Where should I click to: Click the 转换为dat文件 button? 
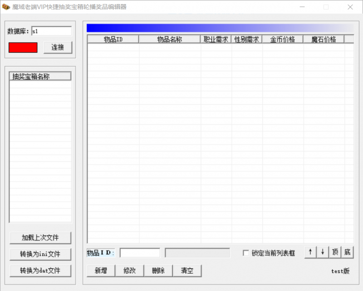pyautogui.click(x=40, y=271)
